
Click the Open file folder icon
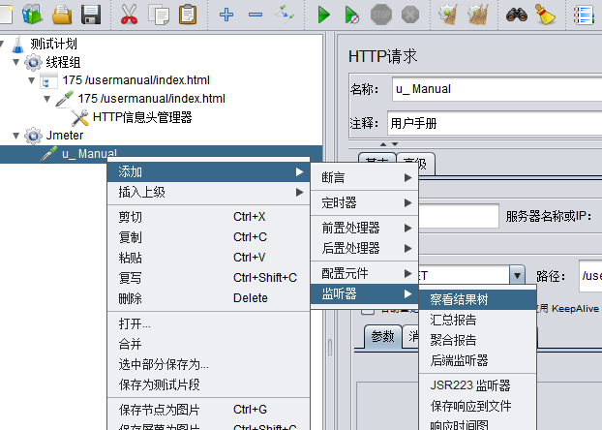pos(62,15)
